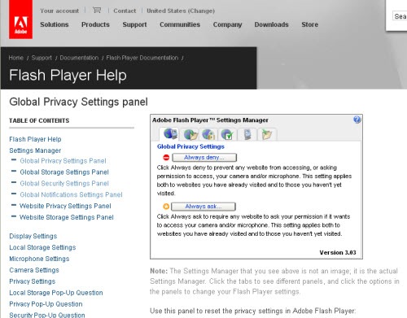Click the Always ask button
Image resolution: width=407 pixels, height=318 pixels.
point(203,207)
